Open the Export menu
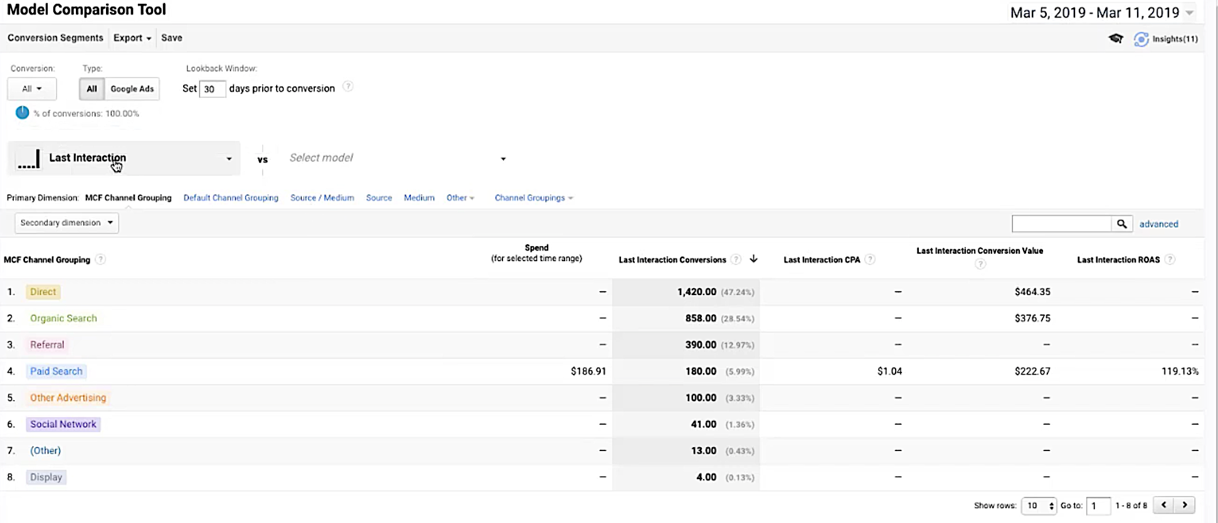 (x=132, y=38)
